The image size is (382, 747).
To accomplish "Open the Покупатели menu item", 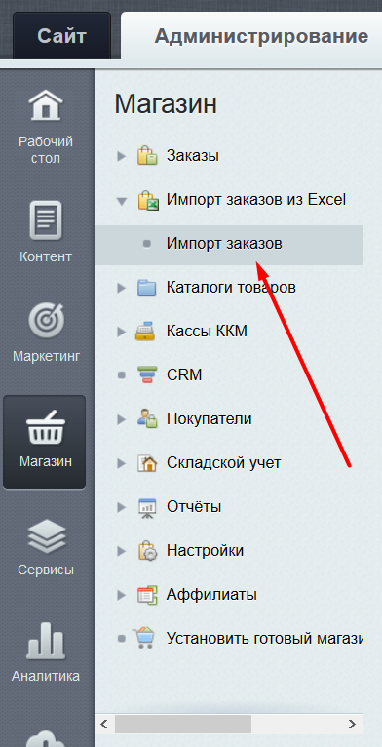I will click(x=209, y=419).
